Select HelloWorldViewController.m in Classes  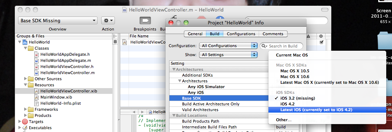coord(68,73)
